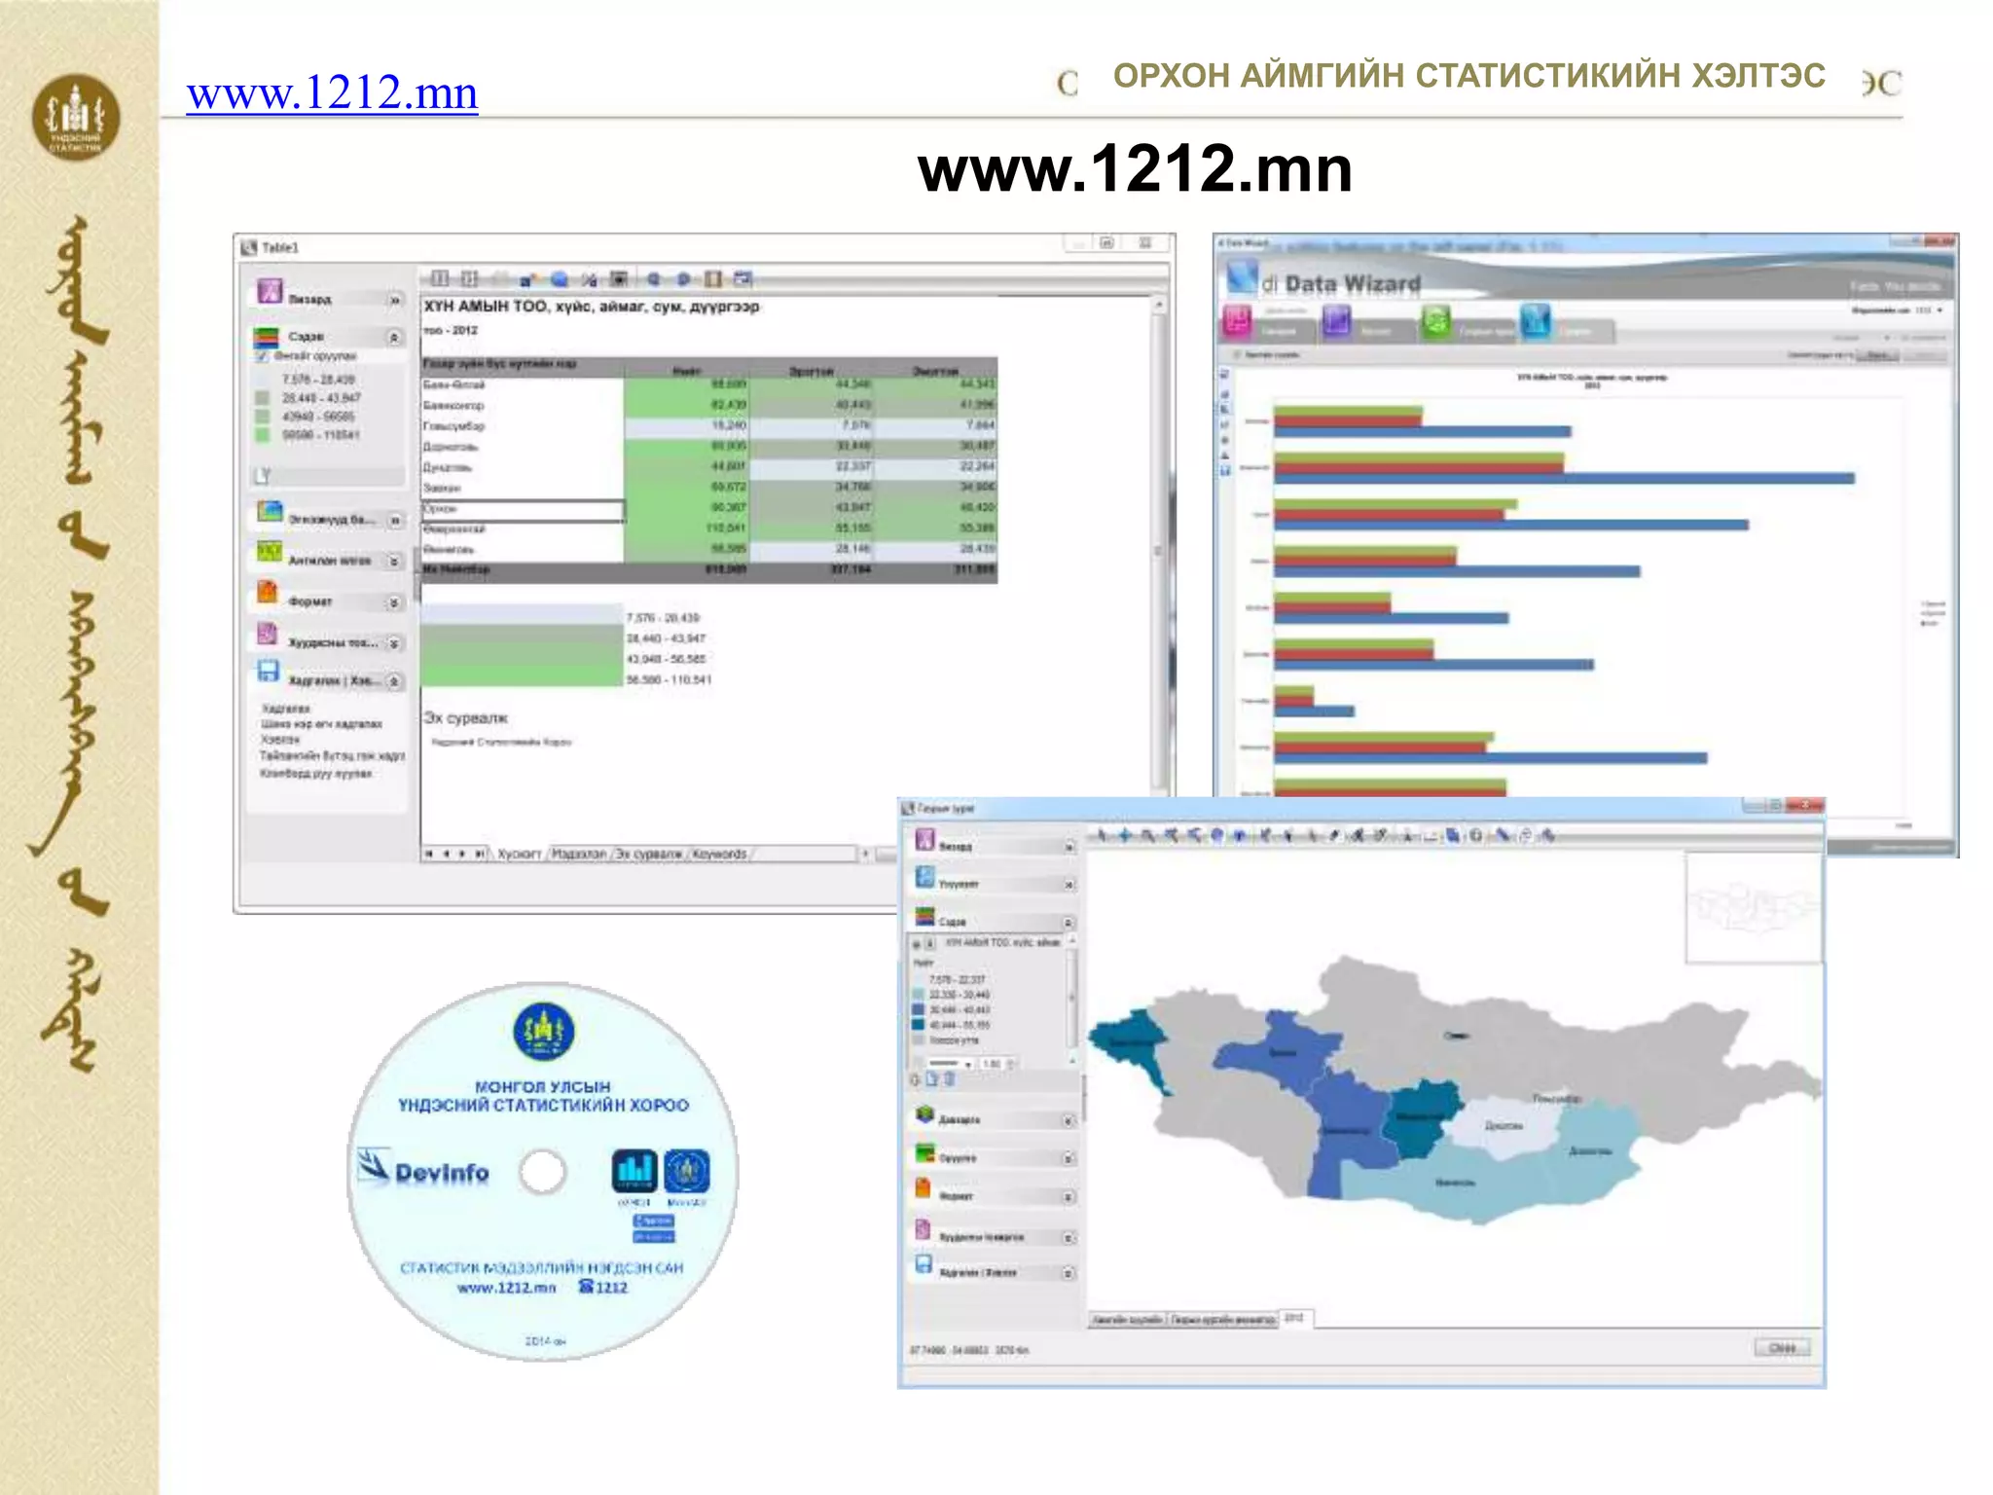Click the brown book icon in Table1 toolbar
The width and height of the screenshot is (1993, 1495).
(713, 279)
